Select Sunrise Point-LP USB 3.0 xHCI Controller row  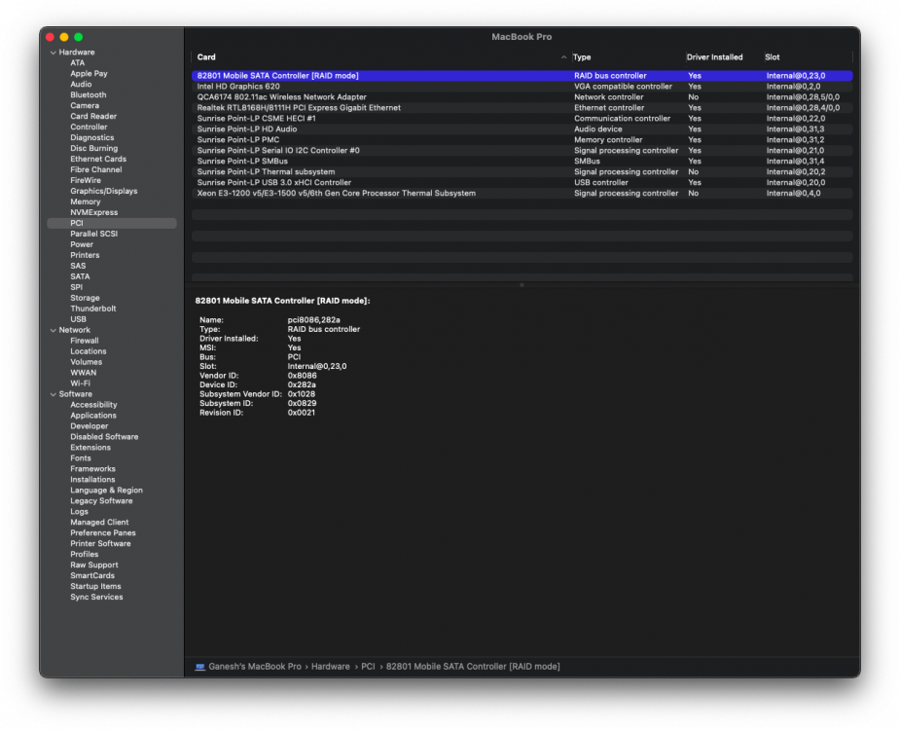coord(522,183)
